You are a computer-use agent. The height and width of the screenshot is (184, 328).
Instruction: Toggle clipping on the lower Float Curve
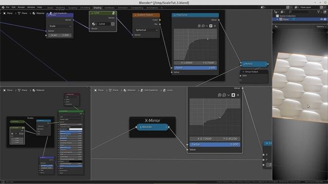click(233, 95)
